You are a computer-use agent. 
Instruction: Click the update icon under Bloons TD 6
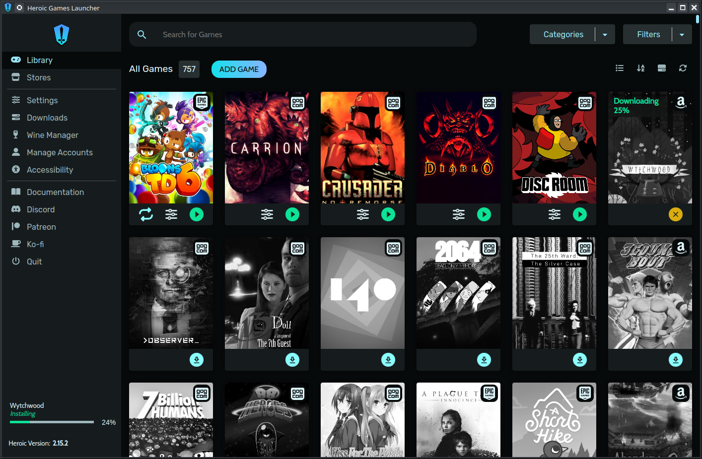(146, 214)
